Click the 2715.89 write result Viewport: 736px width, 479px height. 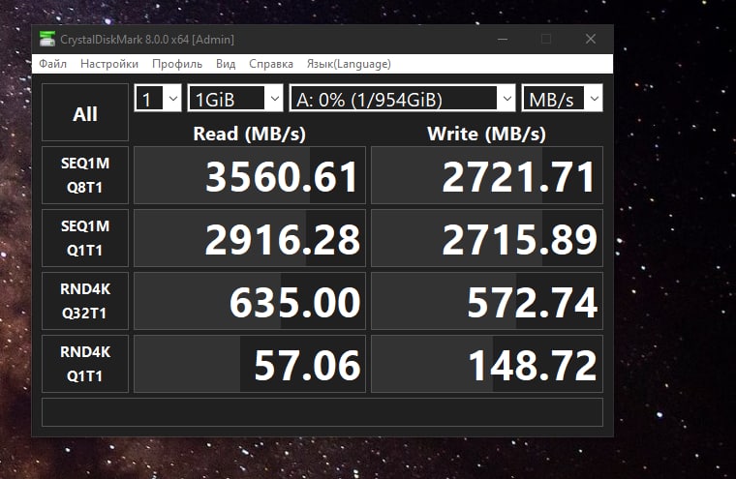click(487, 238)
